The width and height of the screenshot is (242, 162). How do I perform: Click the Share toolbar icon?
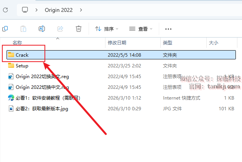(60, 29)
